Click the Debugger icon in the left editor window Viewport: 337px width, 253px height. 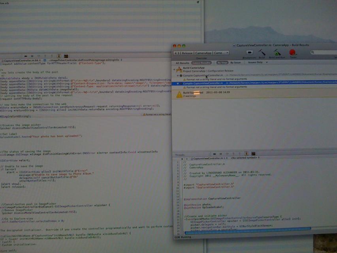59,56
